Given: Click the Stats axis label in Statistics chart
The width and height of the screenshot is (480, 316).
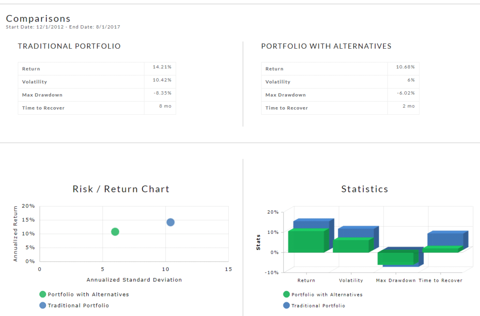Looking at the screenshot, I should coord(258,243).
